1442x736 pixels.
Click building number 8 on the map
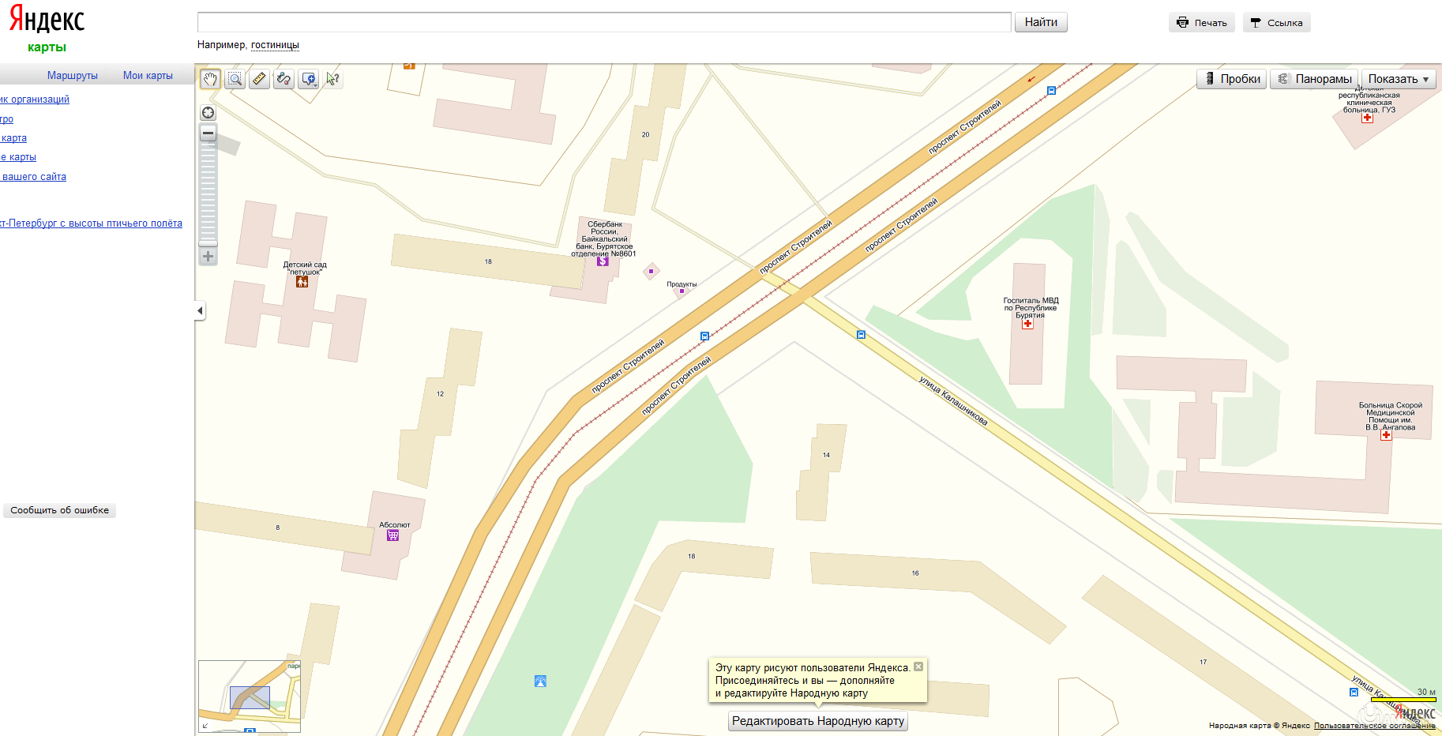tap(277, 528)
